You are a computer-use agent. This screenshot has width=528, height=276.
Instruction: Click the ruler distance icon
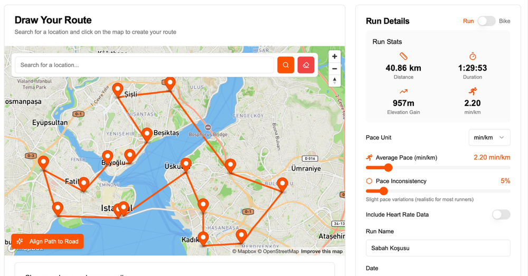coord(403,56)
